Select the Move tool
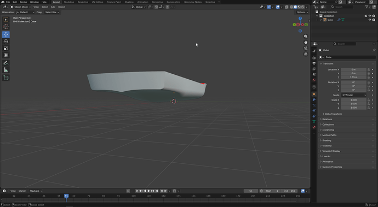This screenshot has width=378, height=207. tap(6, 34)
